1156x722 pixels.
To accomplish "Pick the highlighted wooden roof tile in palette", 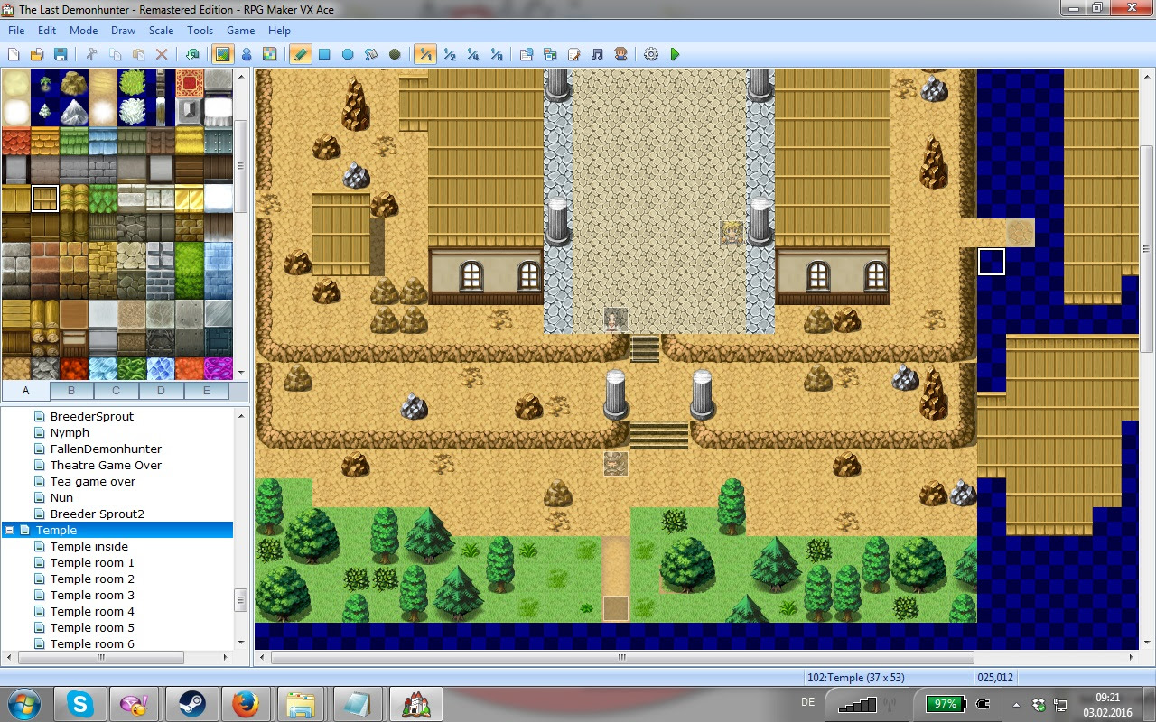I will click(x=45, y=199).
